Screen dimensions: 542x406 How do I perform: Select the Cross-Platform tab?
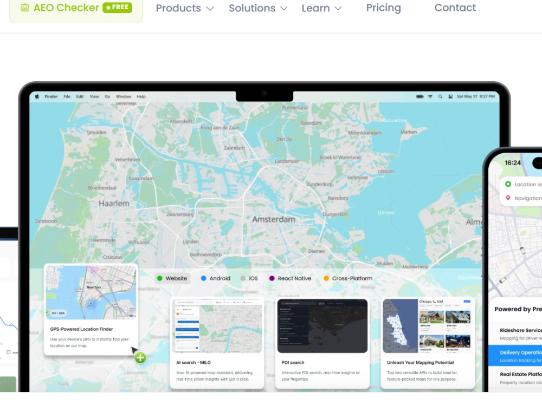(x=348, y=278)
